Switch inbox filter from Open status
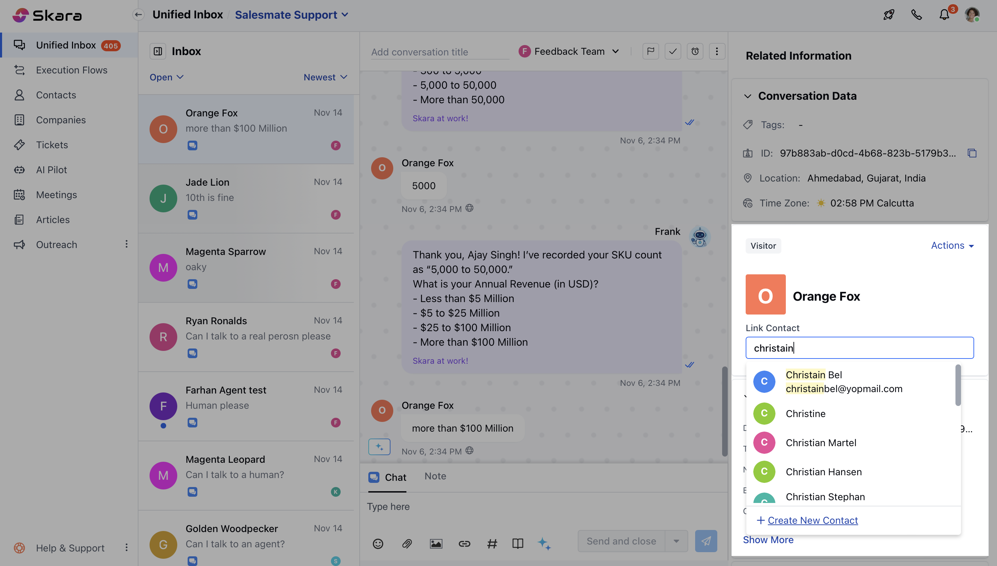Image resolution: width=997 pixels, height=566 pixels. pos(166,77)
